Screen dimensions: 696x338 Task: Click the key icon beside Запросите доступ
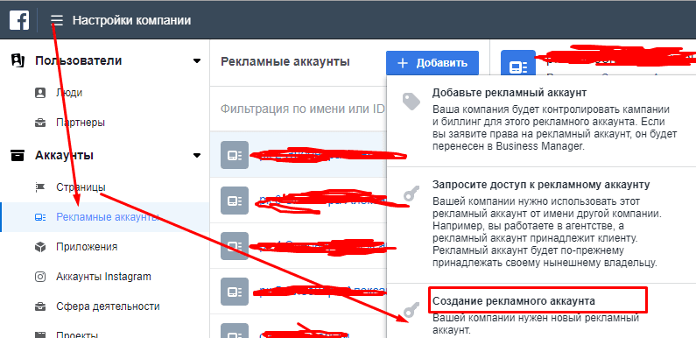[411, 194]
